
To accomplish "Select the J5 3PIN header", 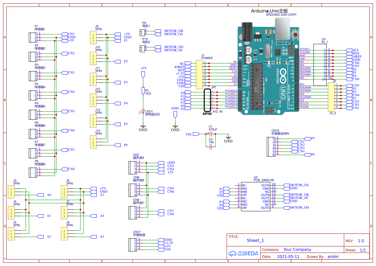I will click(x=11, y=234).
